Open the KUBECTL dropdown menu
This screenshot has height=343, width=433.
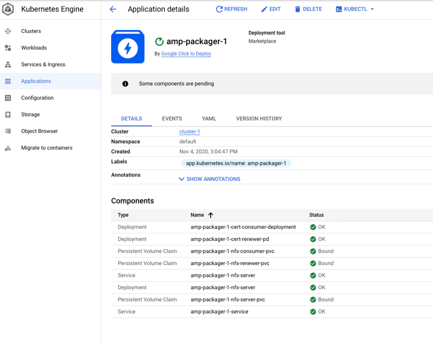355,9
